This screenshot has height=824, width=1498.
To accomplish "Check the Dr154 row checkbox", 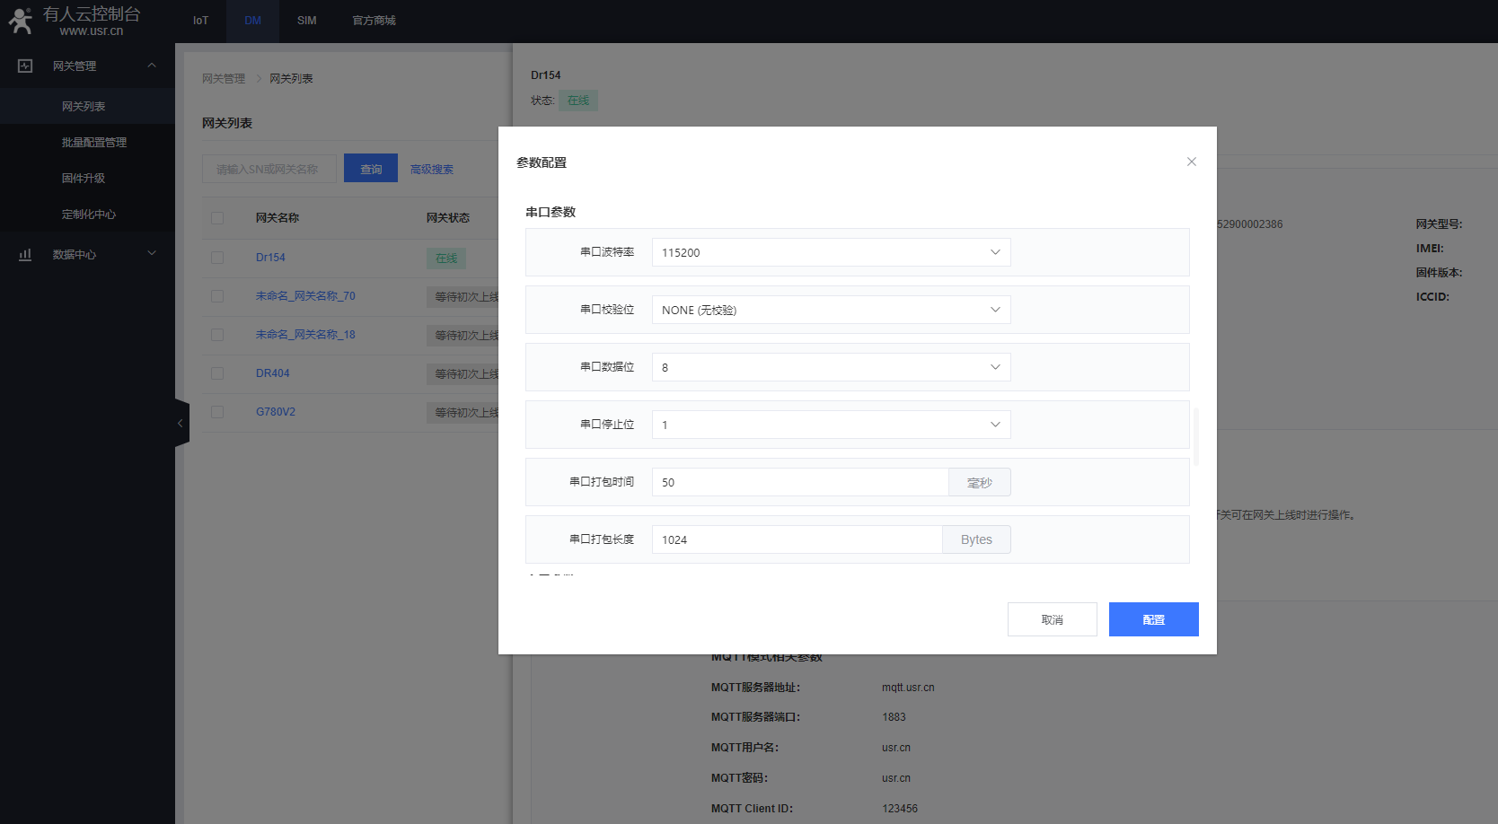I will click(x=217, y=258).
